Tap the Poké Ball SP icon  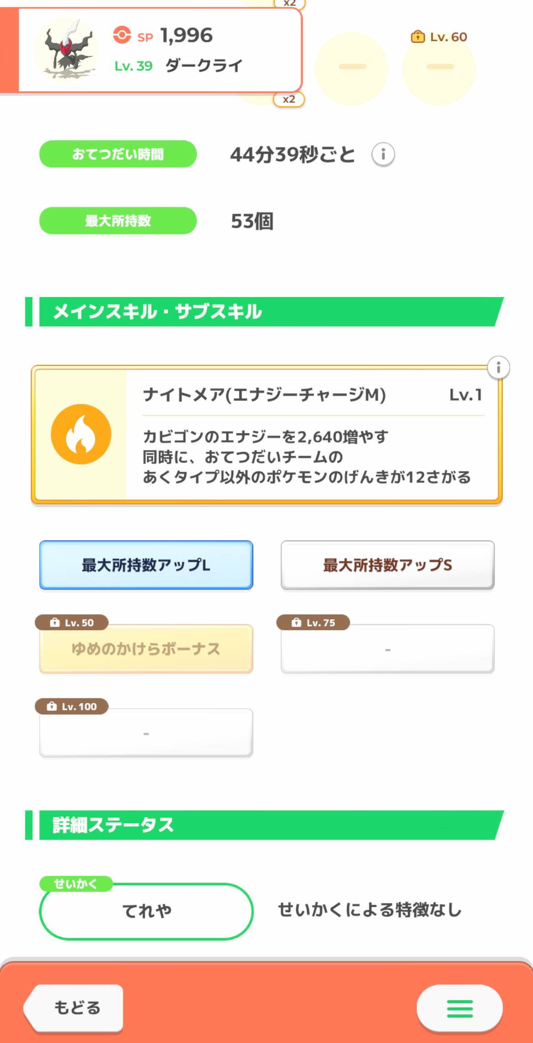point(122,35)
